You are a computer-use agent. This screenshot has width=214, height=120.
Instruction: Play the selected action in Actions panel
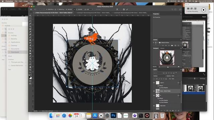169,45
